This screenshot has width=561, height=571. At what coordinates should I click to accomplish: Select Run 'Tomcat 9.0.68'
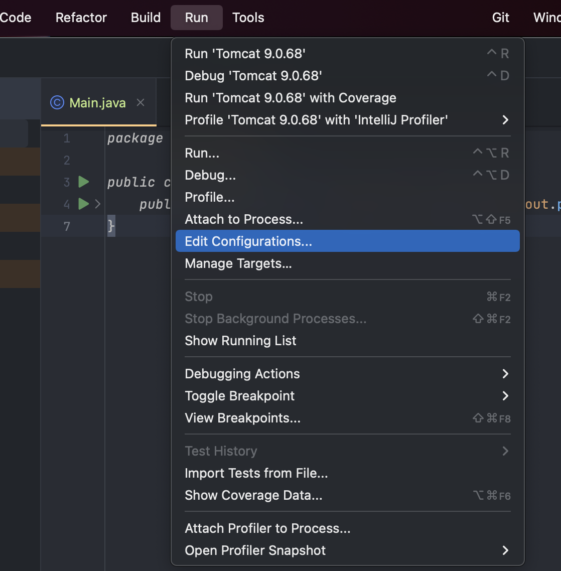(x=348, y=54)
